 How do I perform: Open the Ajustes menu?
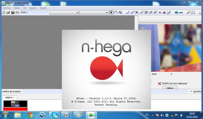tap(33, 8)
